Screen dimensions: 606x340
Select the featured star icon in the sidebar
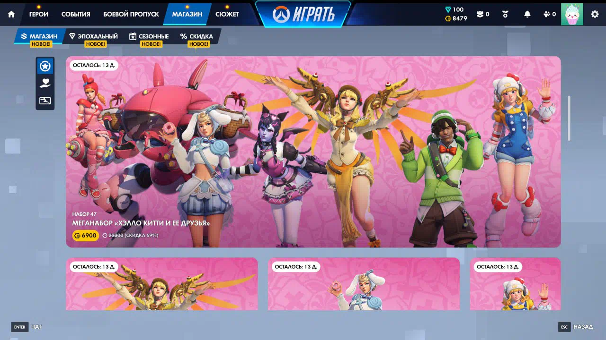pos(45,66)
